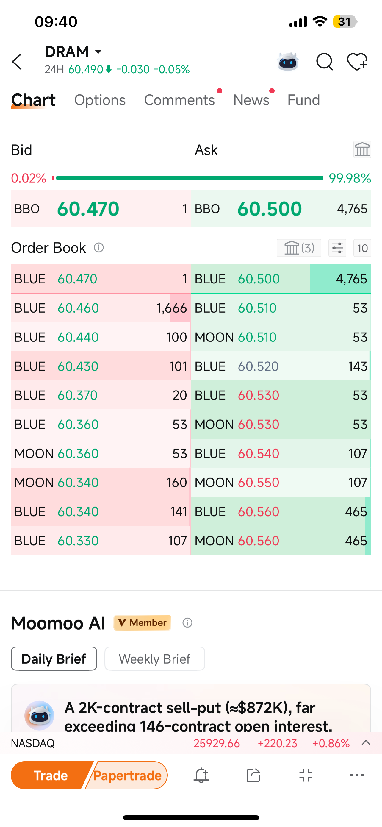Tap the ask percentage 99.98%
The image size is (382, 827).
click(x=350, y=178)
